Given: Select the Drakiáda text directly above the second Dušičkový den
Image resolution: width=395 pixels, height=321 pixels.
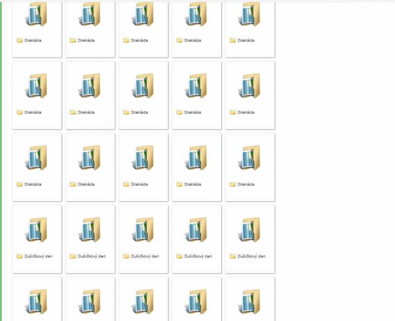Looking at the screenshot, I should (x=86, y=184).
